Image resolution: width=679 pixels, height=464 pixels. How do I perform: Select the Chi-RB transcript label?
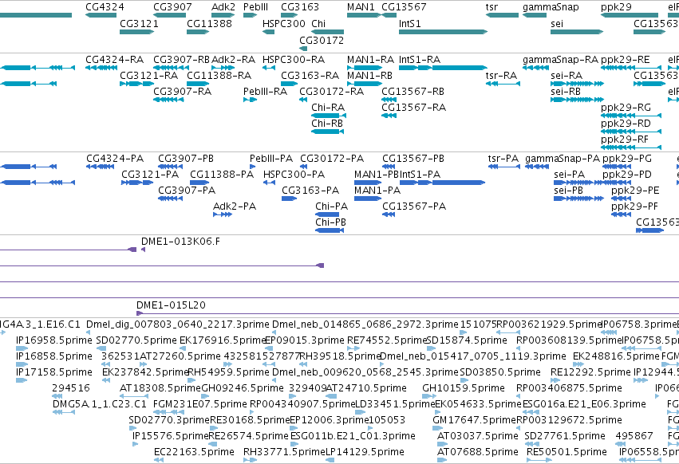point(327,124)
